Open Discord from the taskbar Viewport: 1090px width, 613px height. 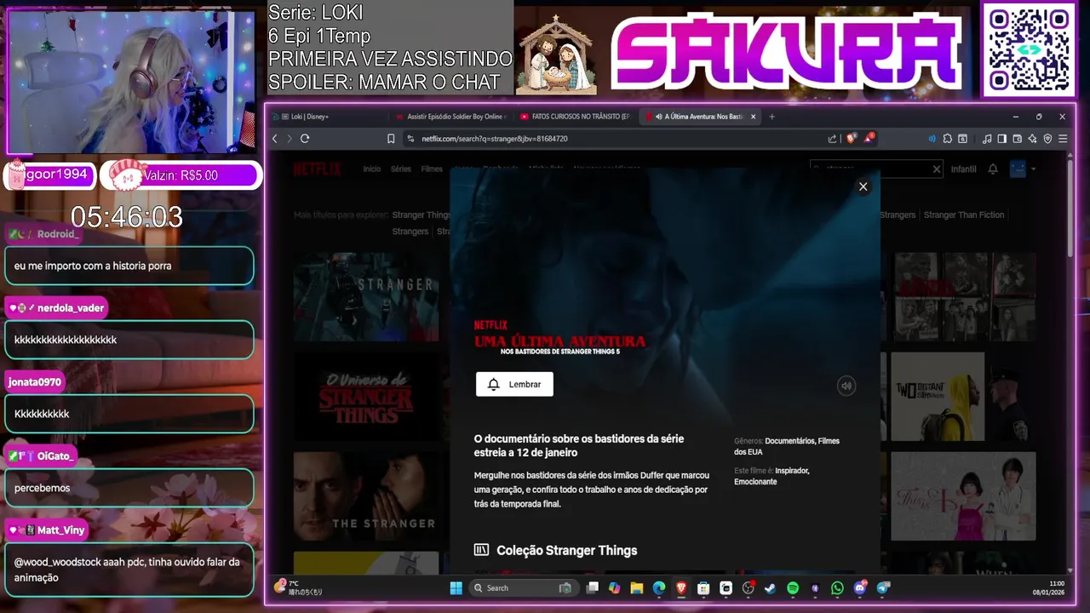pyautogui.click(x=860, y=587)
